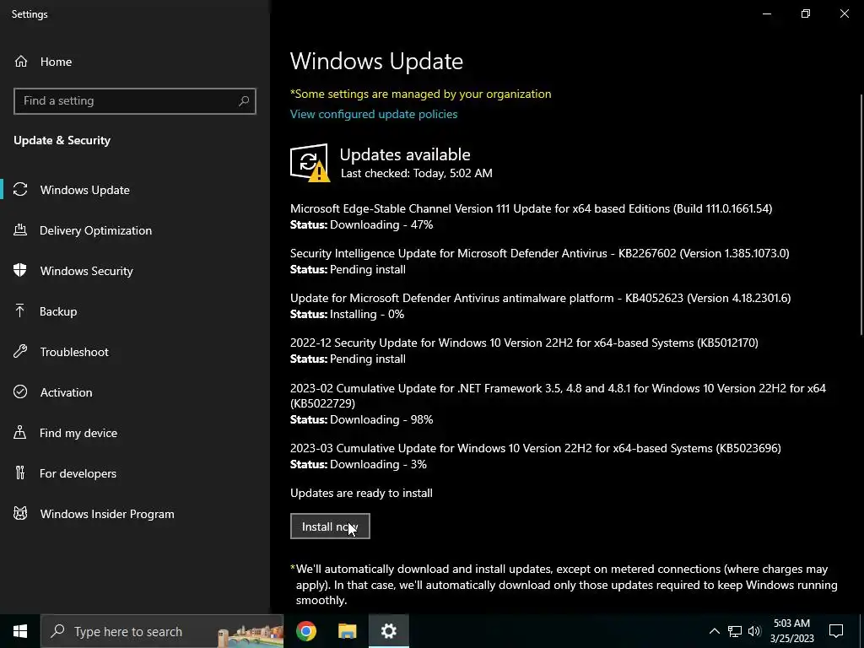Screen dimensions: 864x648
Task: Focus the Find a setting search box
Action: click(x=135, y=101)
